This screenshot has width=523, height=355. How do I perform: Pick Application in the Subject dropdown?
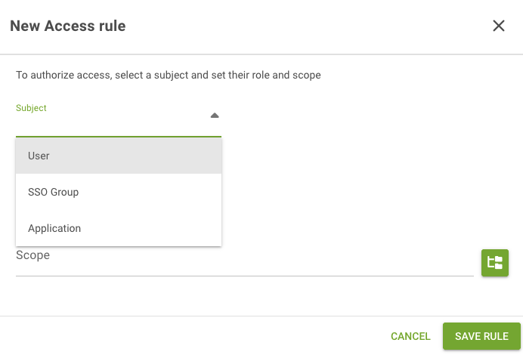(x=119, y=228)
